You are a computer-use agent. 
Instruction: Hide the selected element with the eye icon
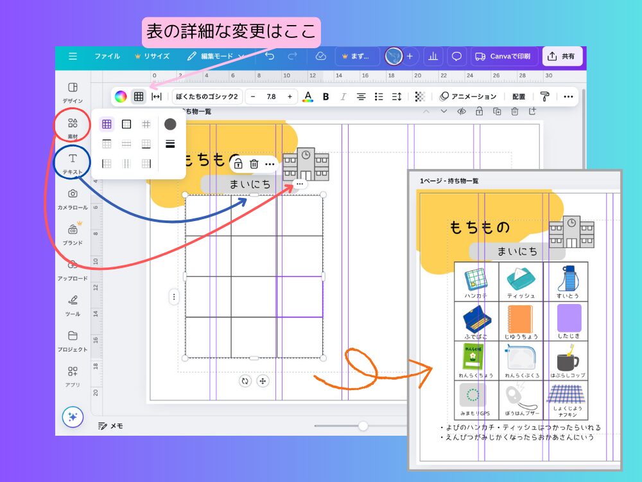point(460,111)
